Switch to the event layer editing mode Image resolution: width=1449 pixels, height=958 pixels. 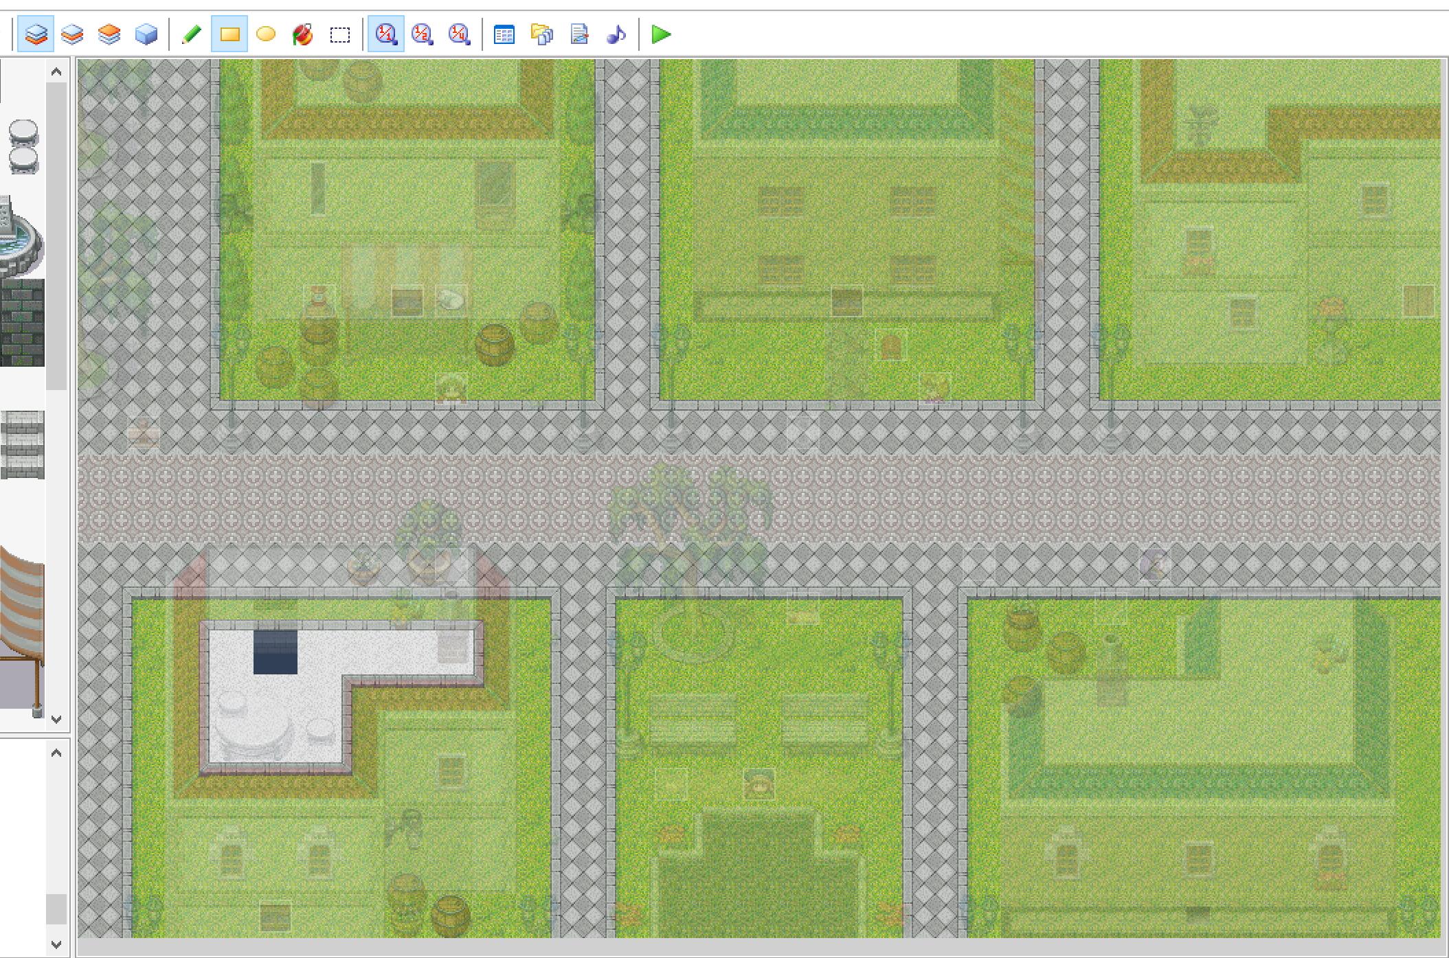click(109, 34)
